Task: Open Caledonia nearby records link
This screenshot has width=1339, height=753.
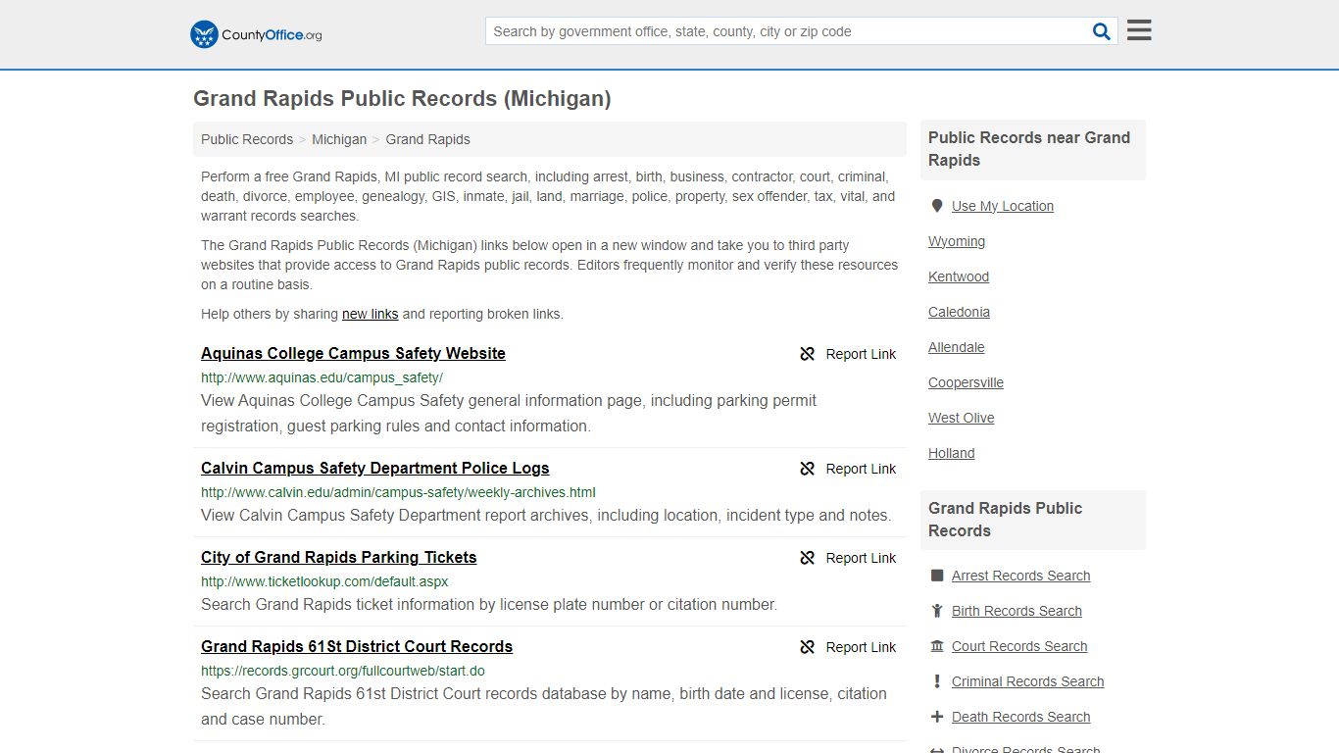Action: coord(959,312)
